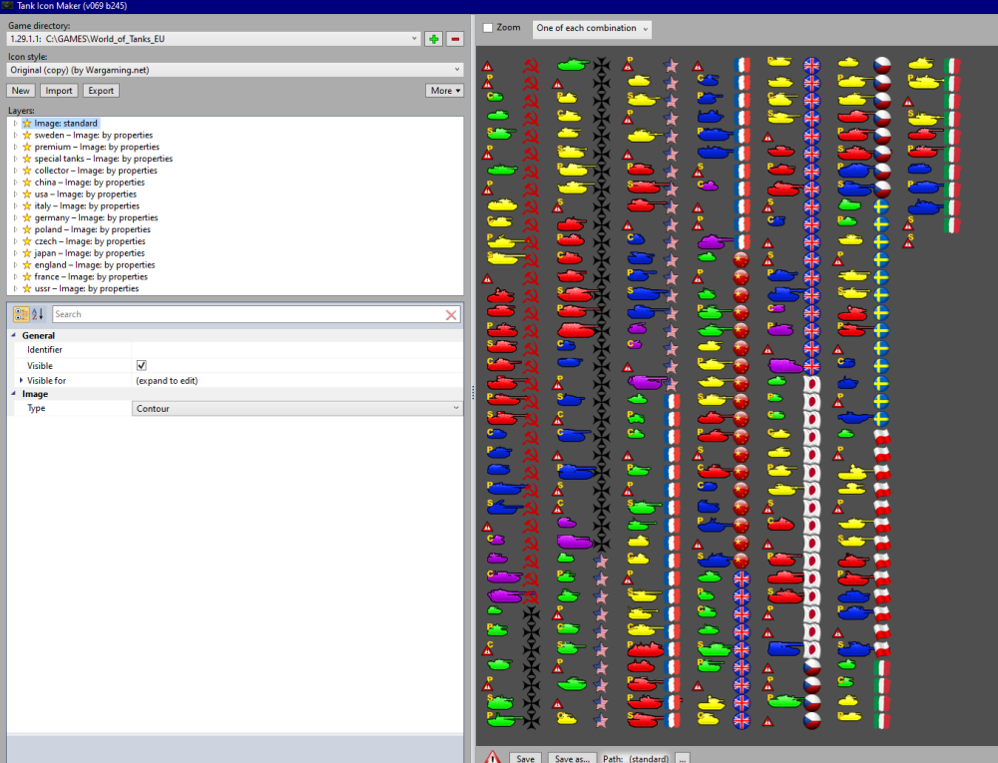Click the Export button

tap(101, 91)
